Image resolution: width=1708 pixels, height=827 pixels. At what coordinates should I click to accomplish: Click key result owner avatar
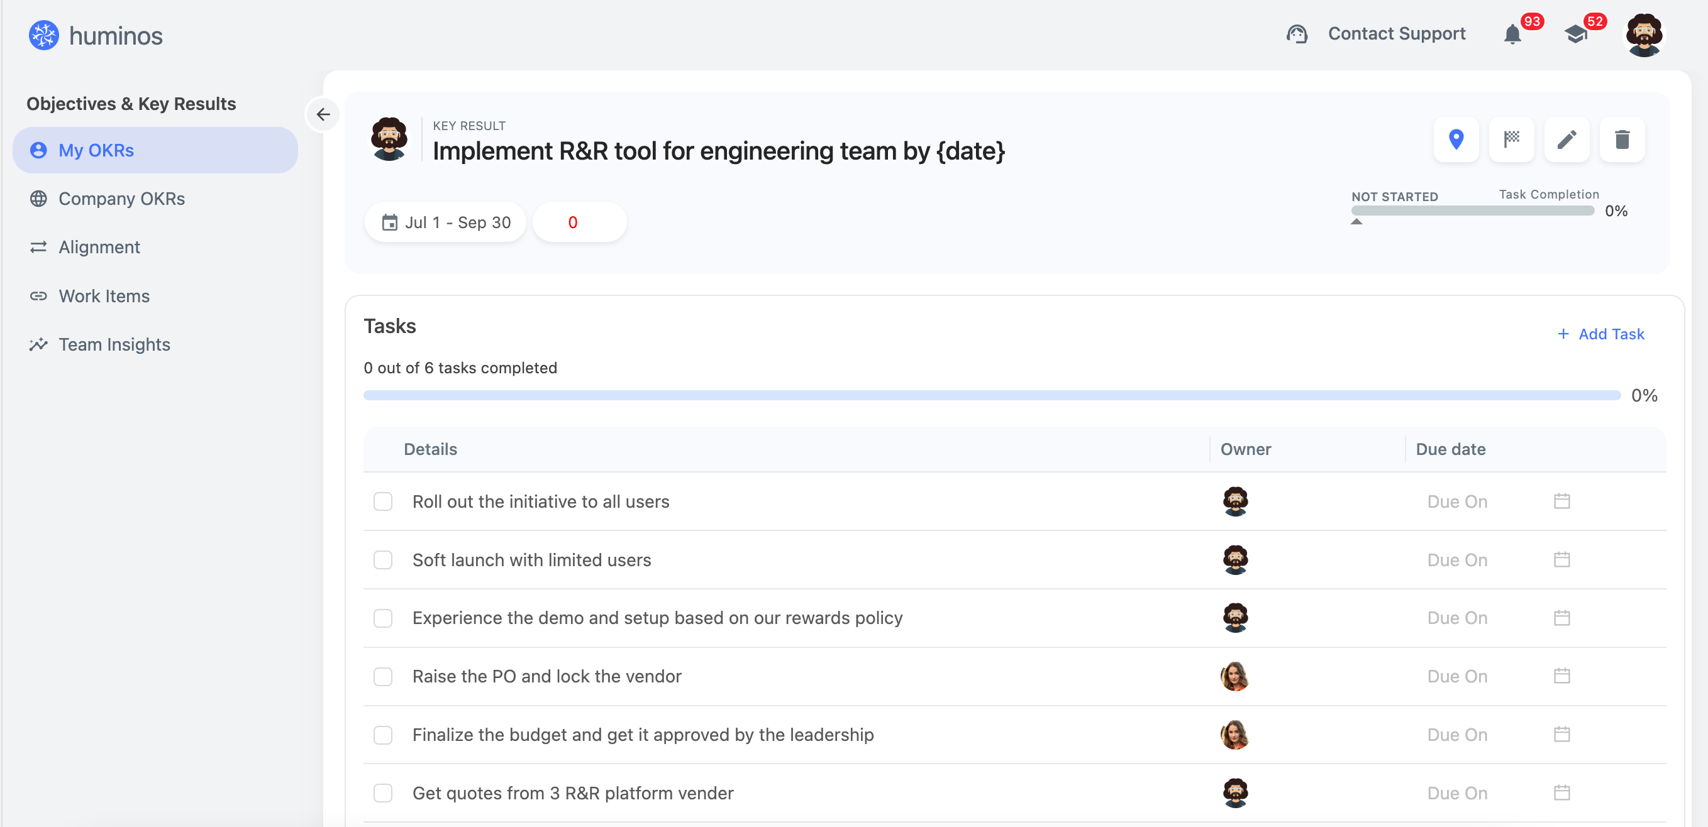389,139
